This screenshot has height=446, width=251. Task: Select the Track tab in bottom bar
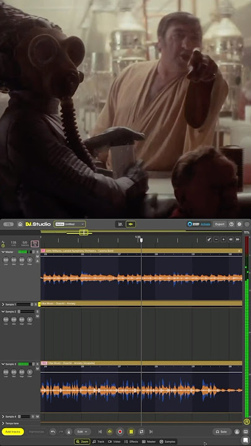[98, 442]
